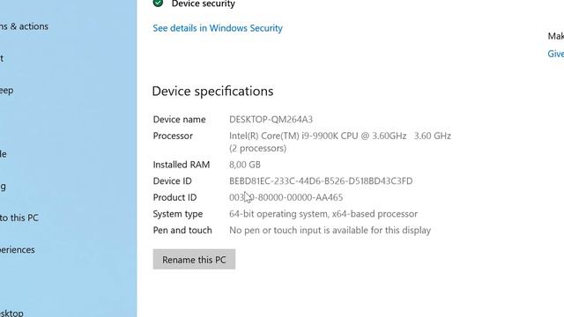Click the Intel Core i9-9900K processor text
Screen dimensions: 564x317
340,136
